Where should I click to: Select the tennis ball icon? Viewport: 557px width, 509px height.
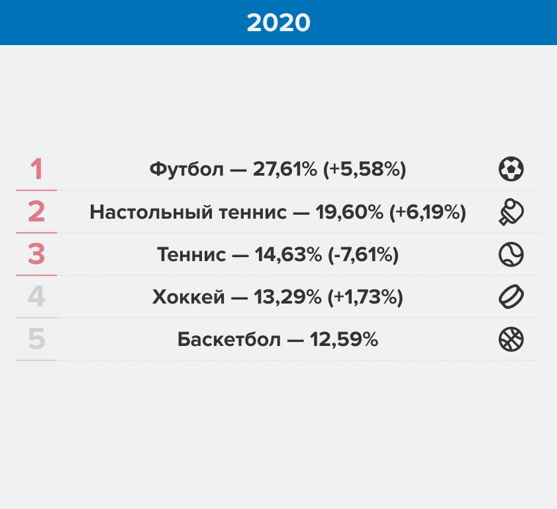(x=511, y=254)
